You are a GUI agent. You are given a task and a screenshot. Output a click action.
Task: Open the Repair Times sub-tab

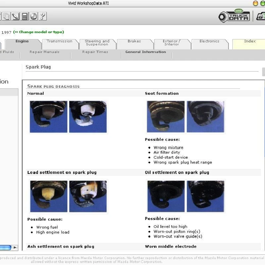[x=95, y=52]
